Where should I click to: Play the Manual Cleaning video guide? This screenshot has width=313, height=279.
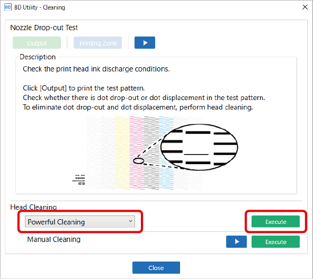coord(236,242)
